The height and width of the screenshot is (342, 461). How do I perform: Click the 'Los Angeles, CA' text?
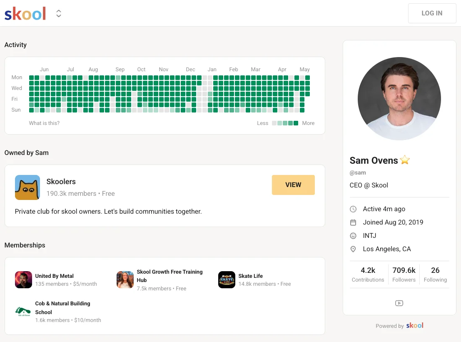click(x=386, y=249)
